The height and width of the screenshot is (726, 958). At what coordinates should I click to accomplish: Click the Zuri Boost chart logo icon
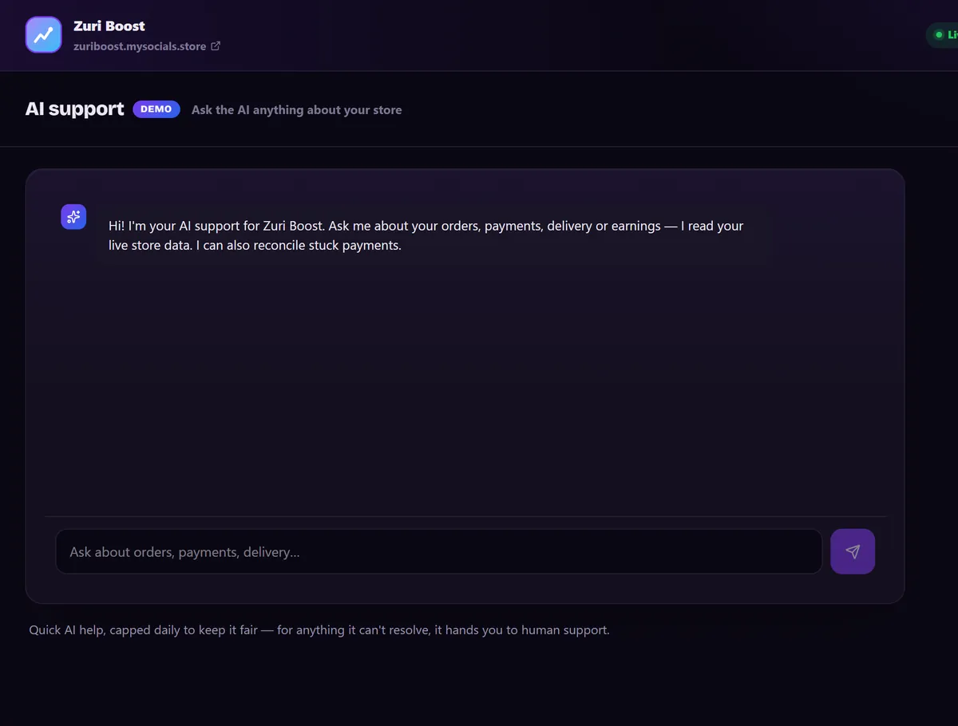(x=44, y=35)
